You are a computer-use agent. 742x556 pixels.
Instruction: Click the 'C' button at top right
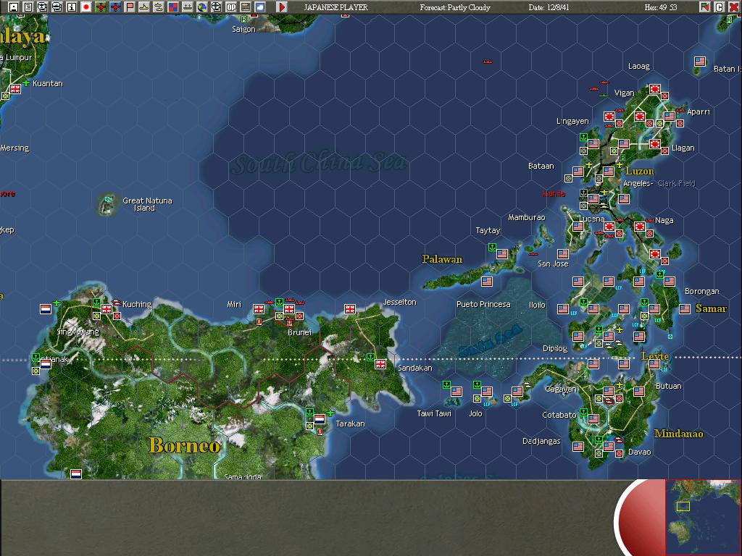click(720, 7)
